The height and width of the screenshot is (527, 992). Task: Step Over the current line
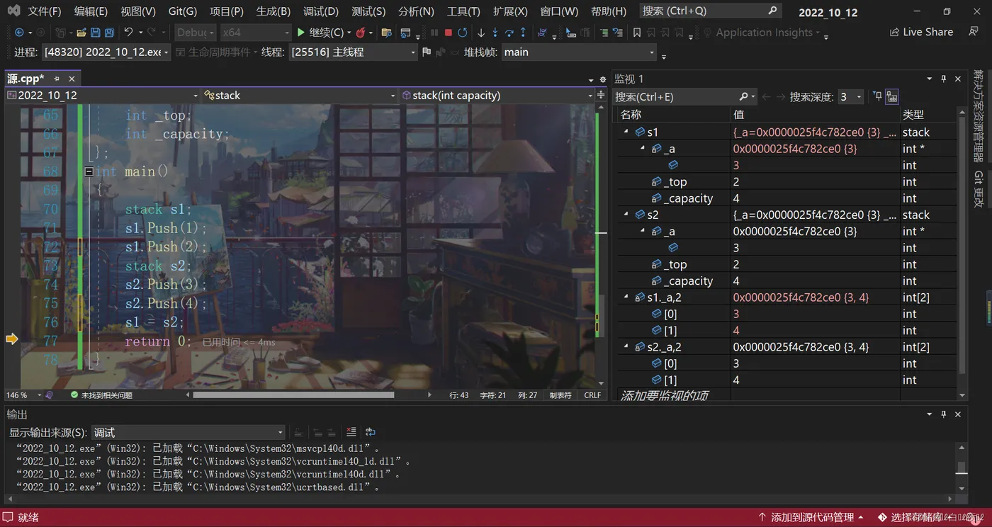coord(509,33)
